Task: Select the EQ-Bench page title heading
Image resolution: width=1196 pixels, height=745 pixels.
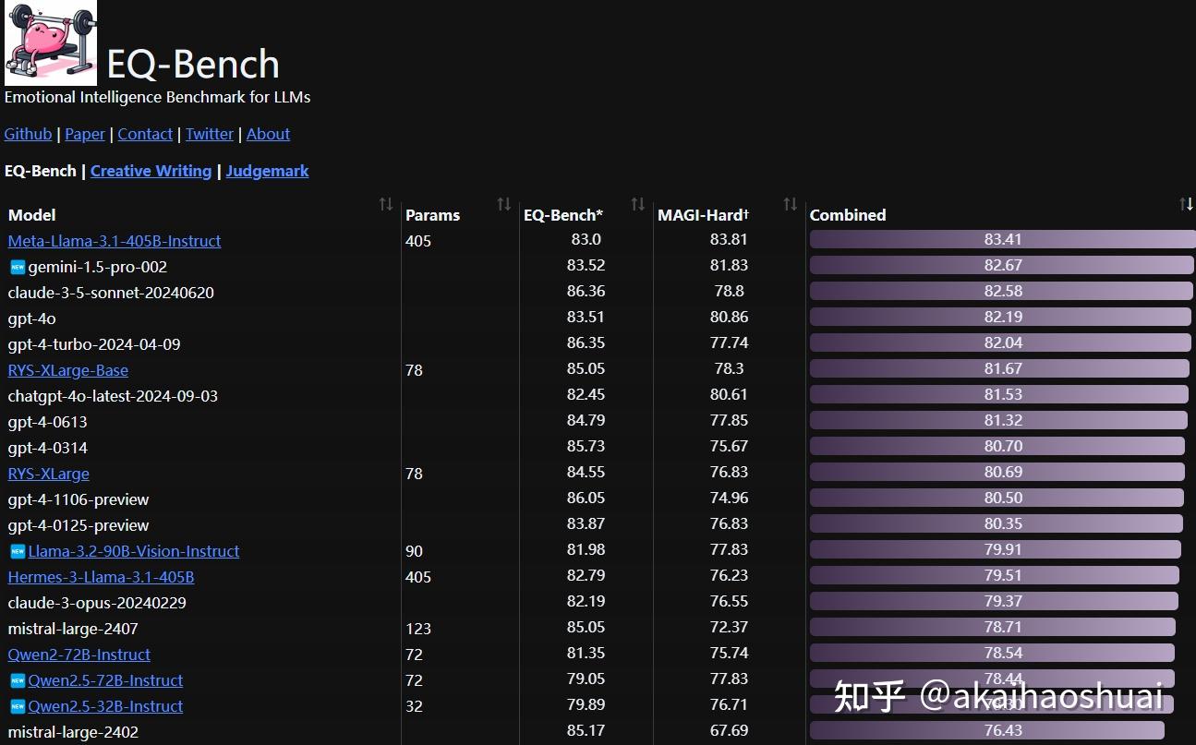Action: click(x=193, y=64)
